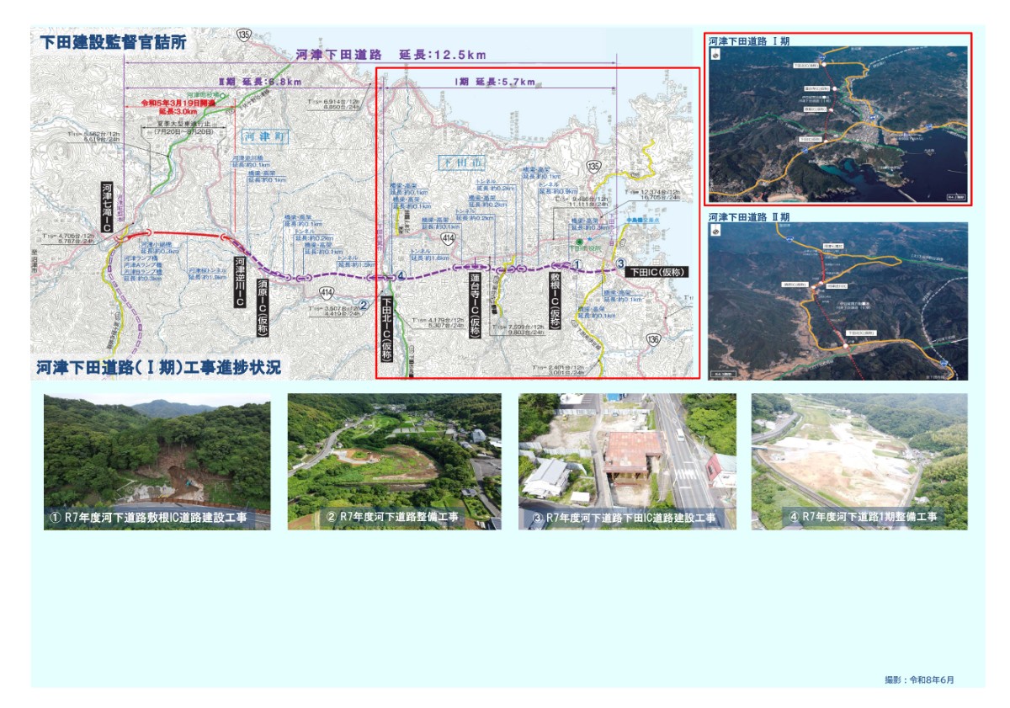Click the circled number ② marker on map
Screen dimensions: 1010x708
coord(363,306)
